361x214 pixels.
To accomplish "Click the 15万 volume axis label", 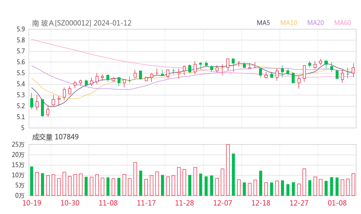I will tap(18, 165).
